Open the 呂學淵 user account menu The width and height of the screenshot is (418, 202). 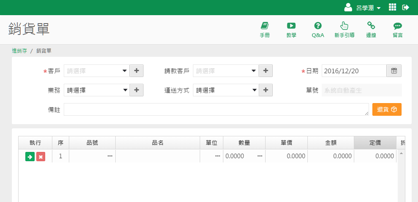coord(363,8)
